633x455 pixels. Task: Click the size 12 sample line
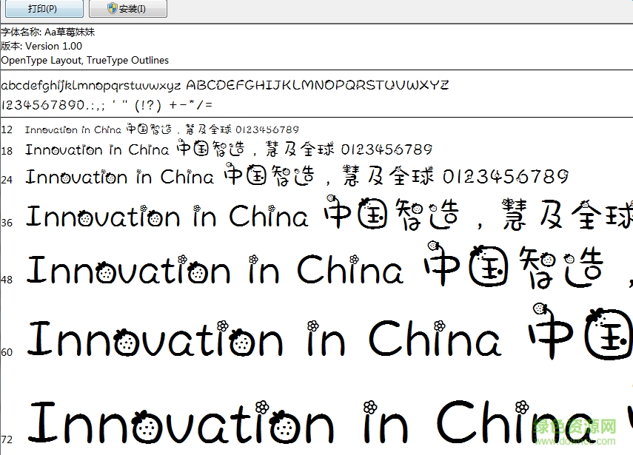tap(162, 129)
